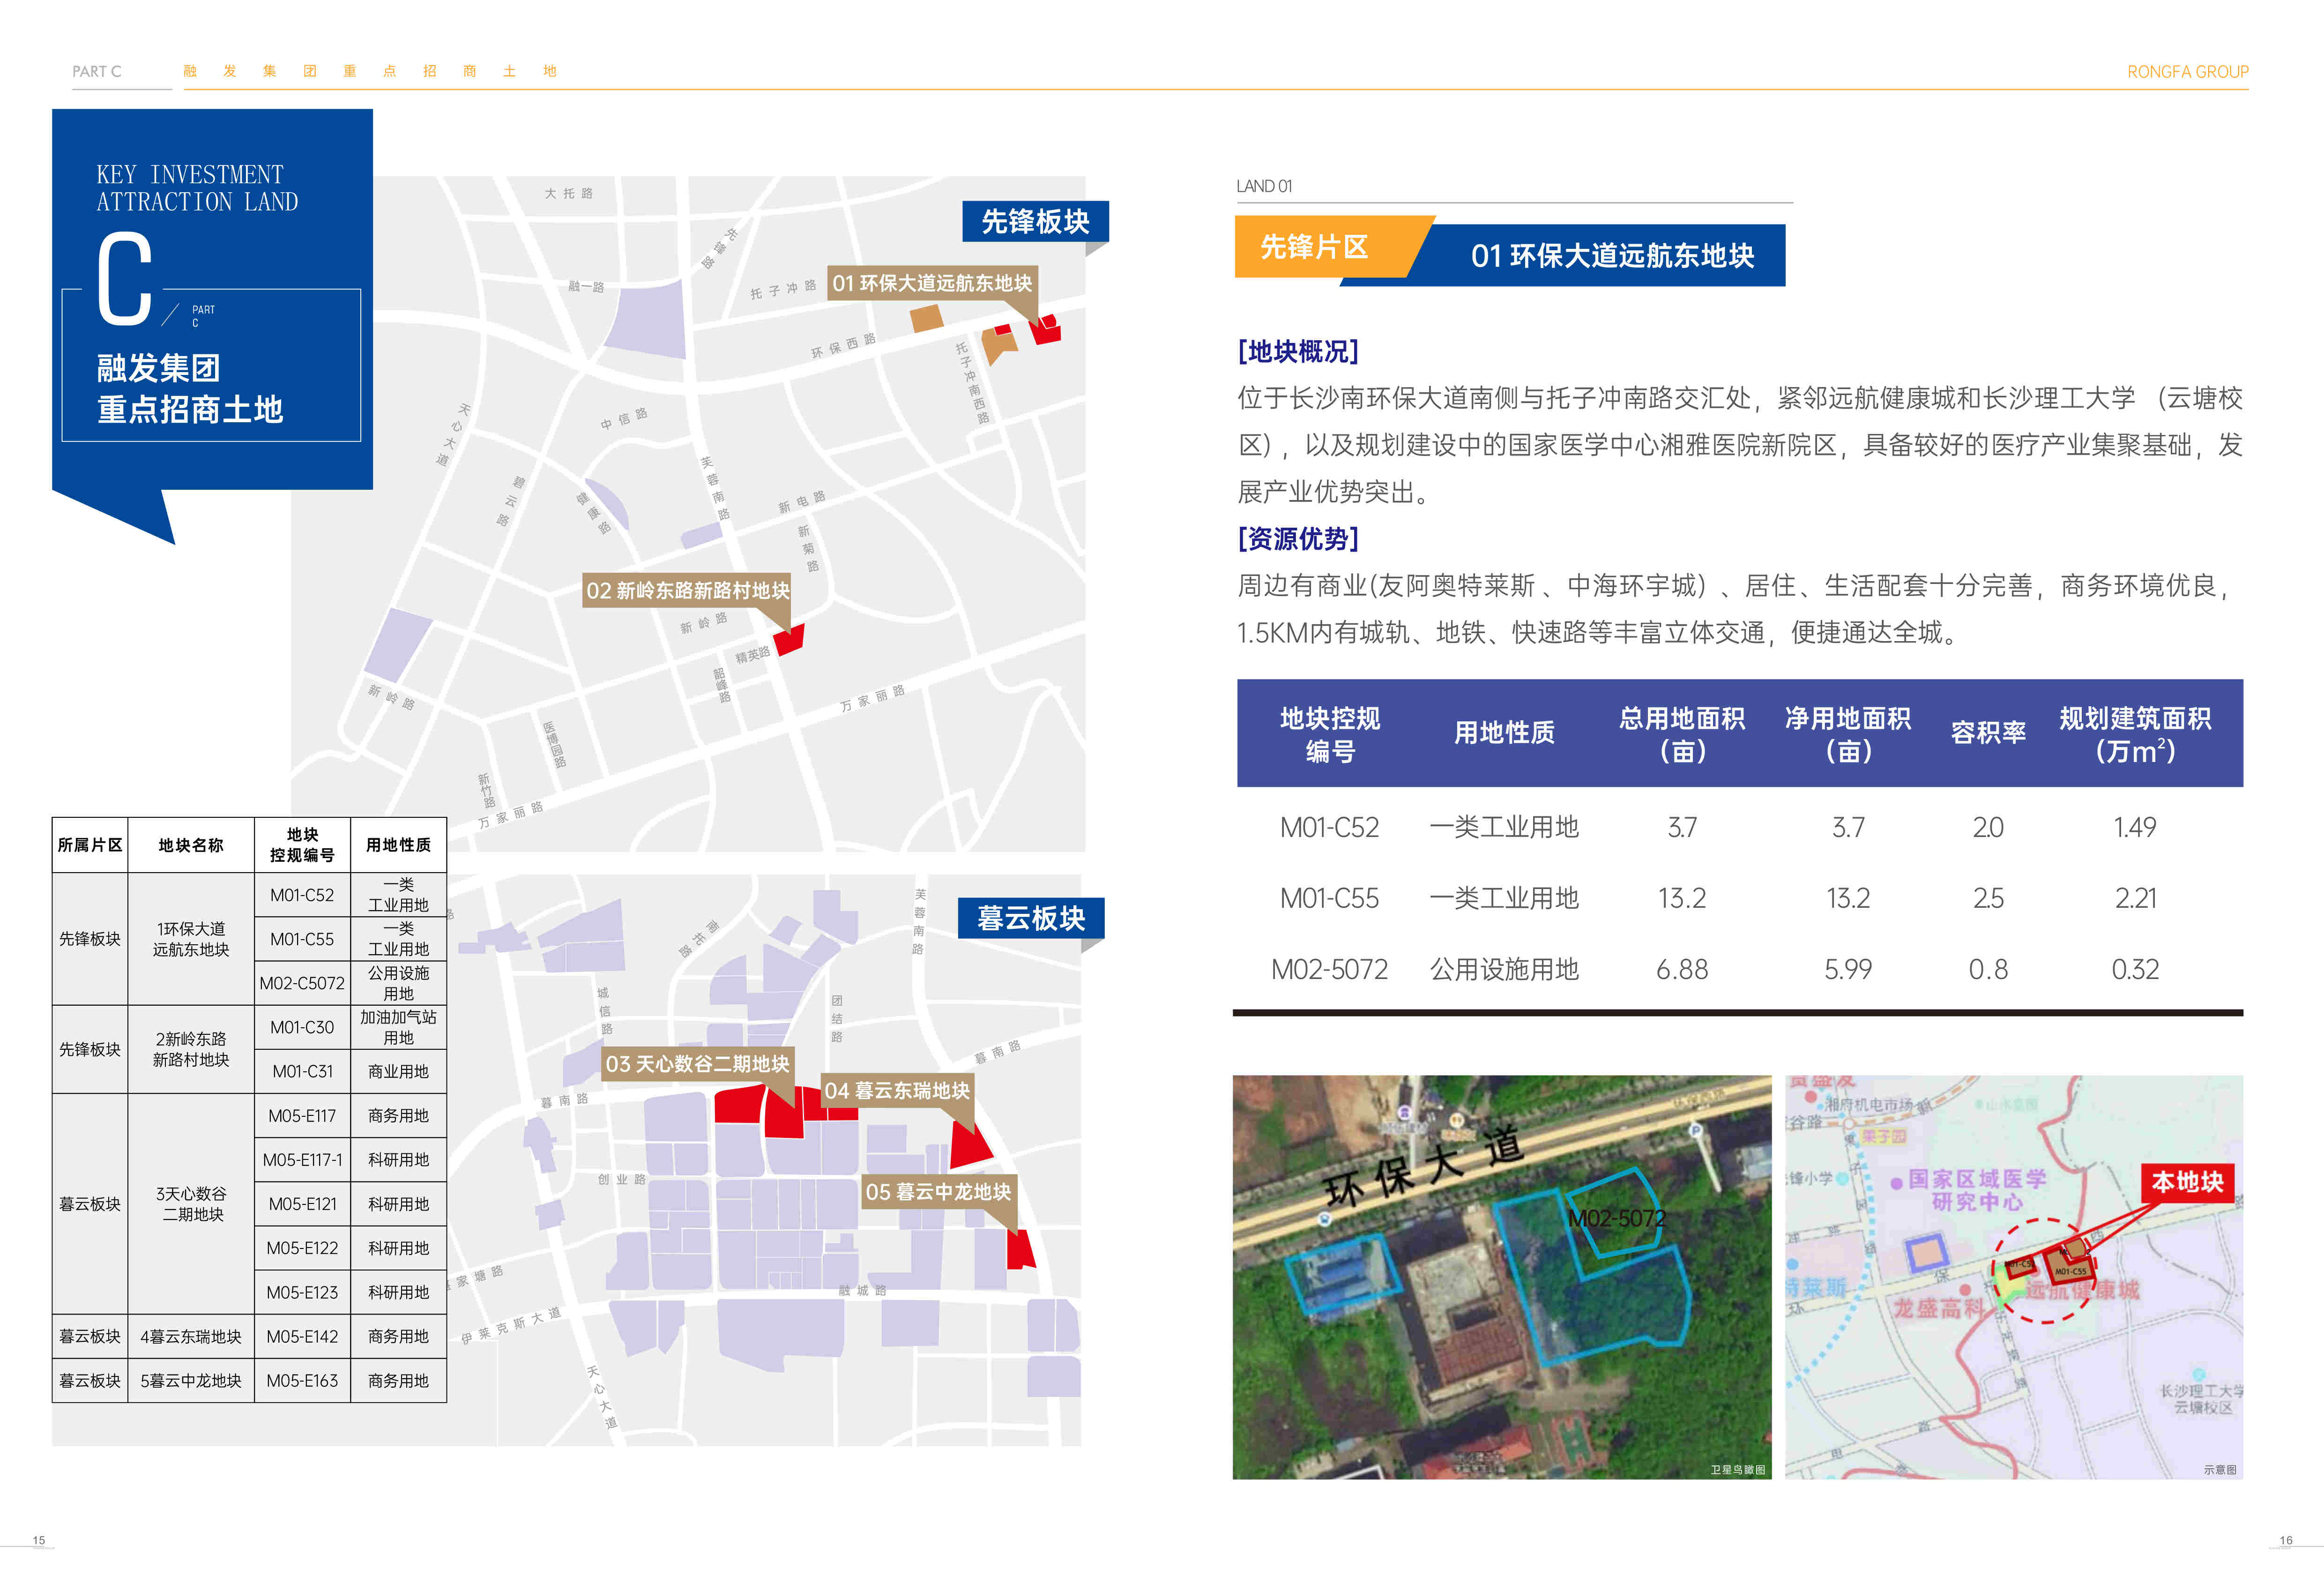Open the satellite aerial view thumbnail
Screen dimensions: 2324x1577
(x=1501, y=1277)
